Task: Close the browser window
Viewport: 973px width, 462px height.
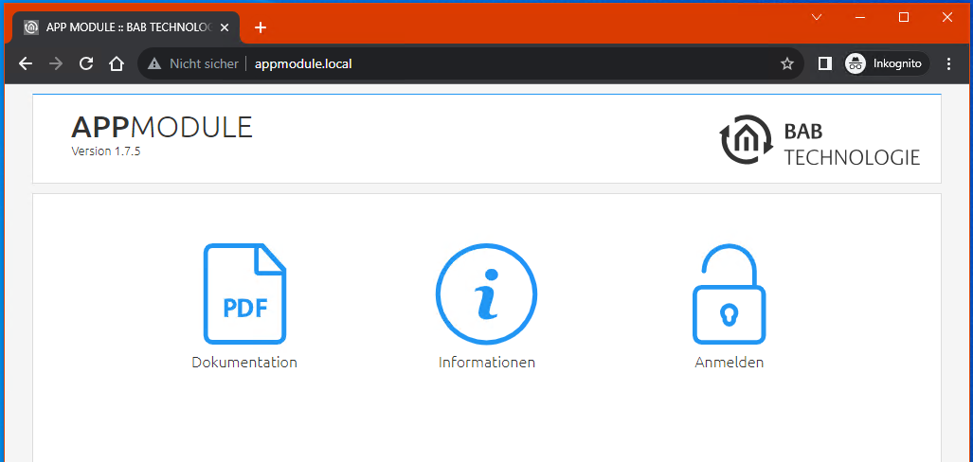Action: tap(946, 17)
